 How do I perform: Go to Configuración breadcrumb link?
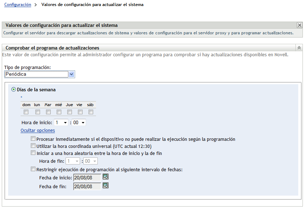[18, 5]
